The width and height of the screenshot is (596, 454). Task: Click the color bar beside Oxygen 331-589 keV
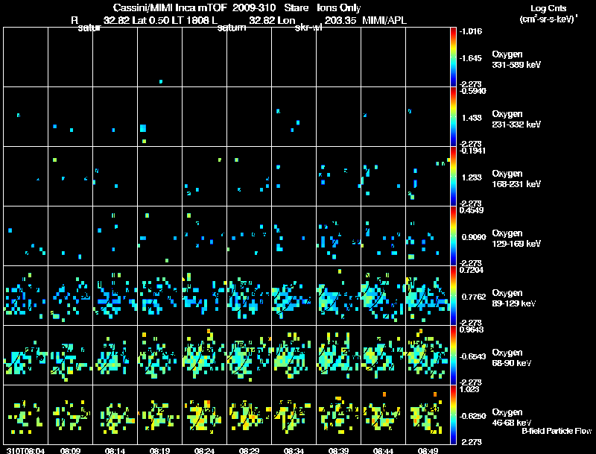coord(453,57)
